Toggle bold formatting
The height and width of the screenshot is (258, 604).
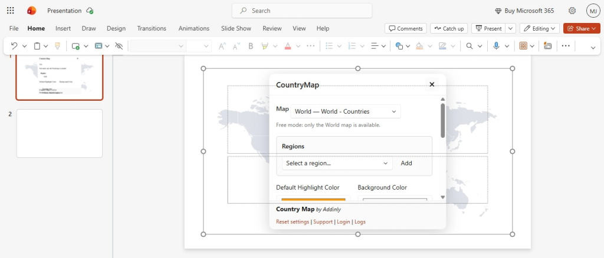tap(251, 46)
